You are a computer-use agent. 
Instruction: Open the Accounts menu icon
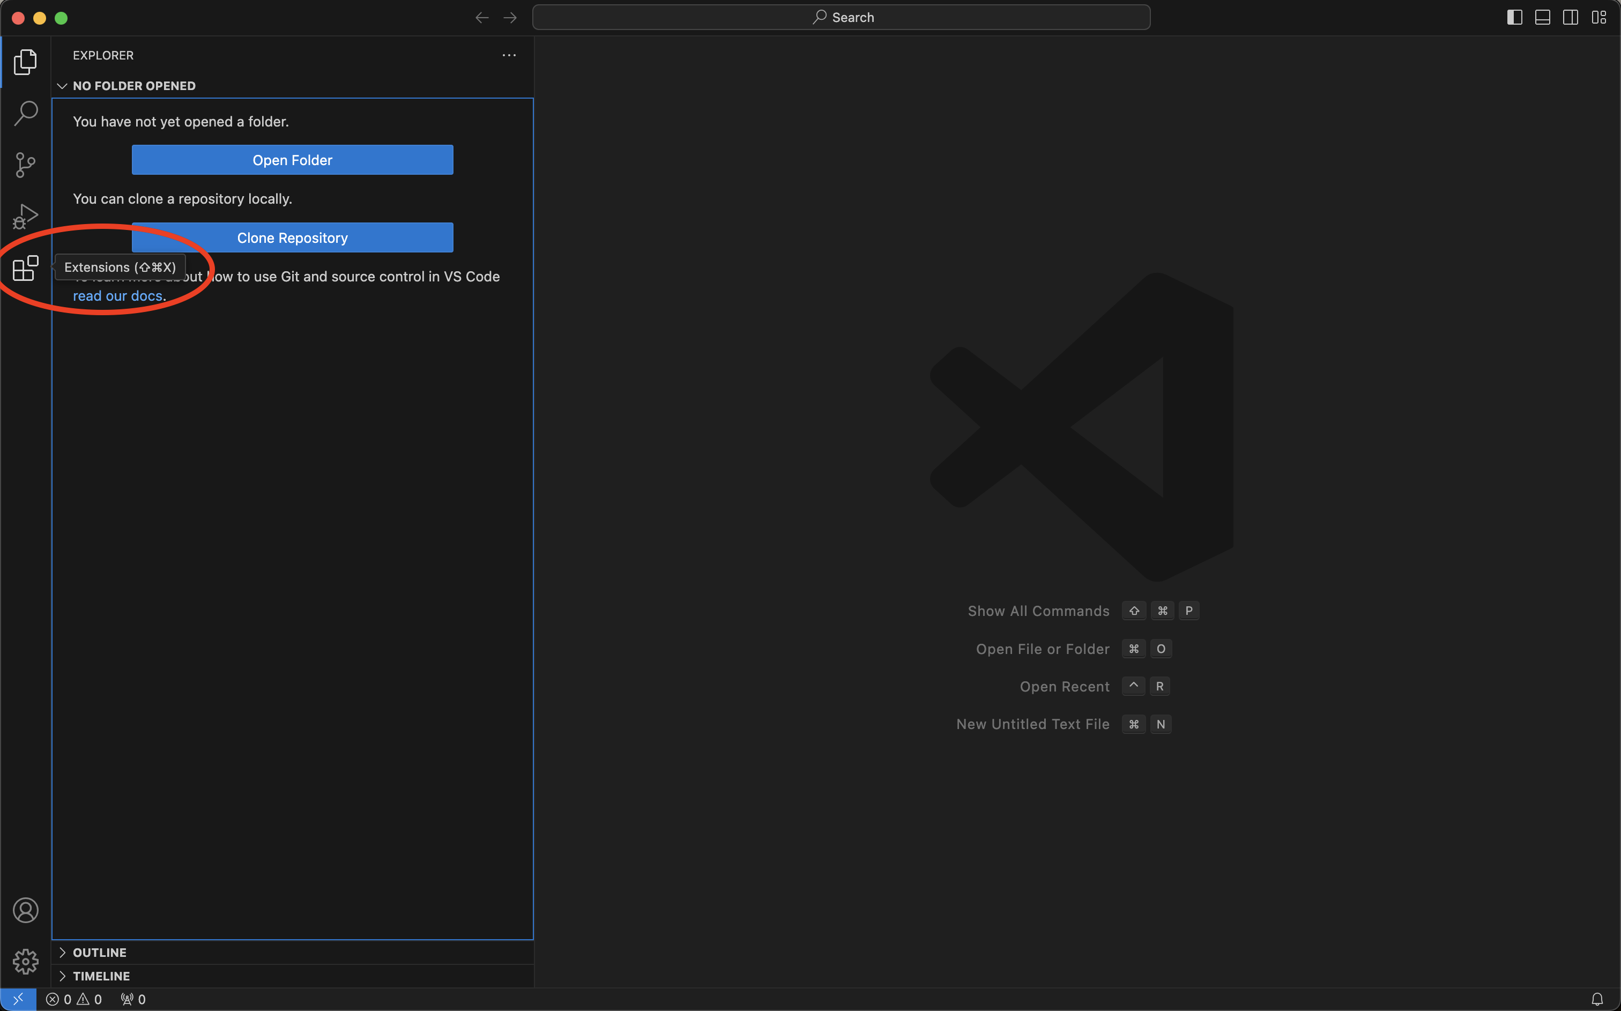click(25, 910)
